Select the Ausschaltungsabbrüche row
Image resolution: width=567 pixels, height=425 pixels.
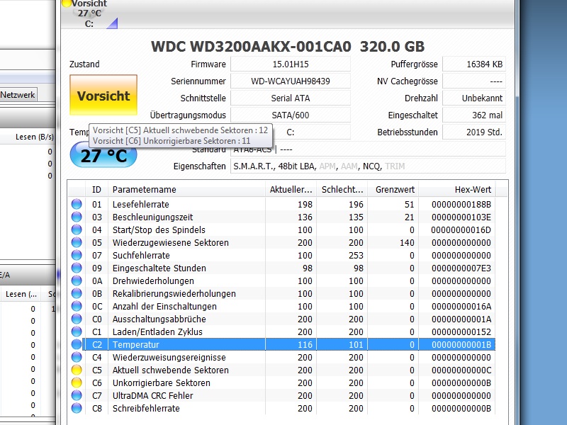coord(282,319)
